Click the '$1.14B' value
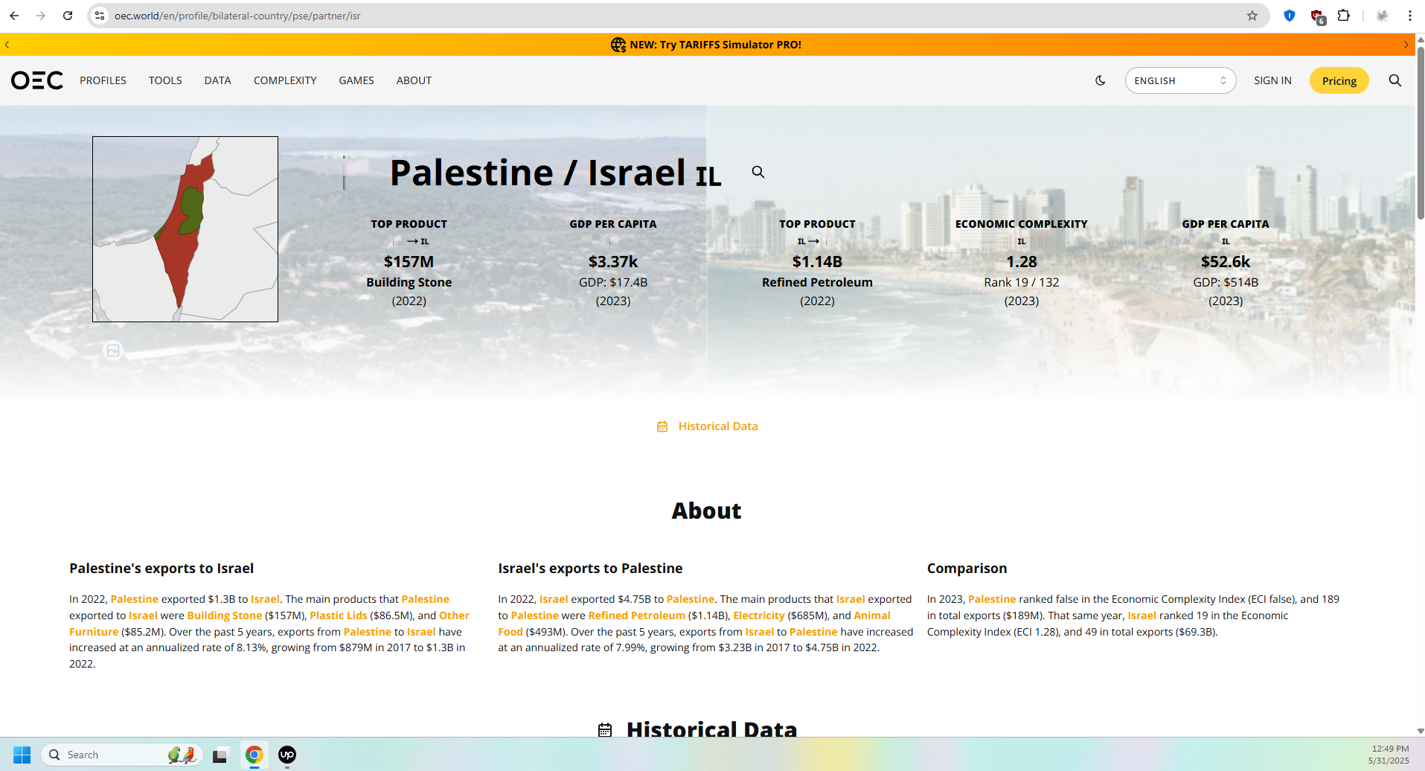 click(817, 262)
